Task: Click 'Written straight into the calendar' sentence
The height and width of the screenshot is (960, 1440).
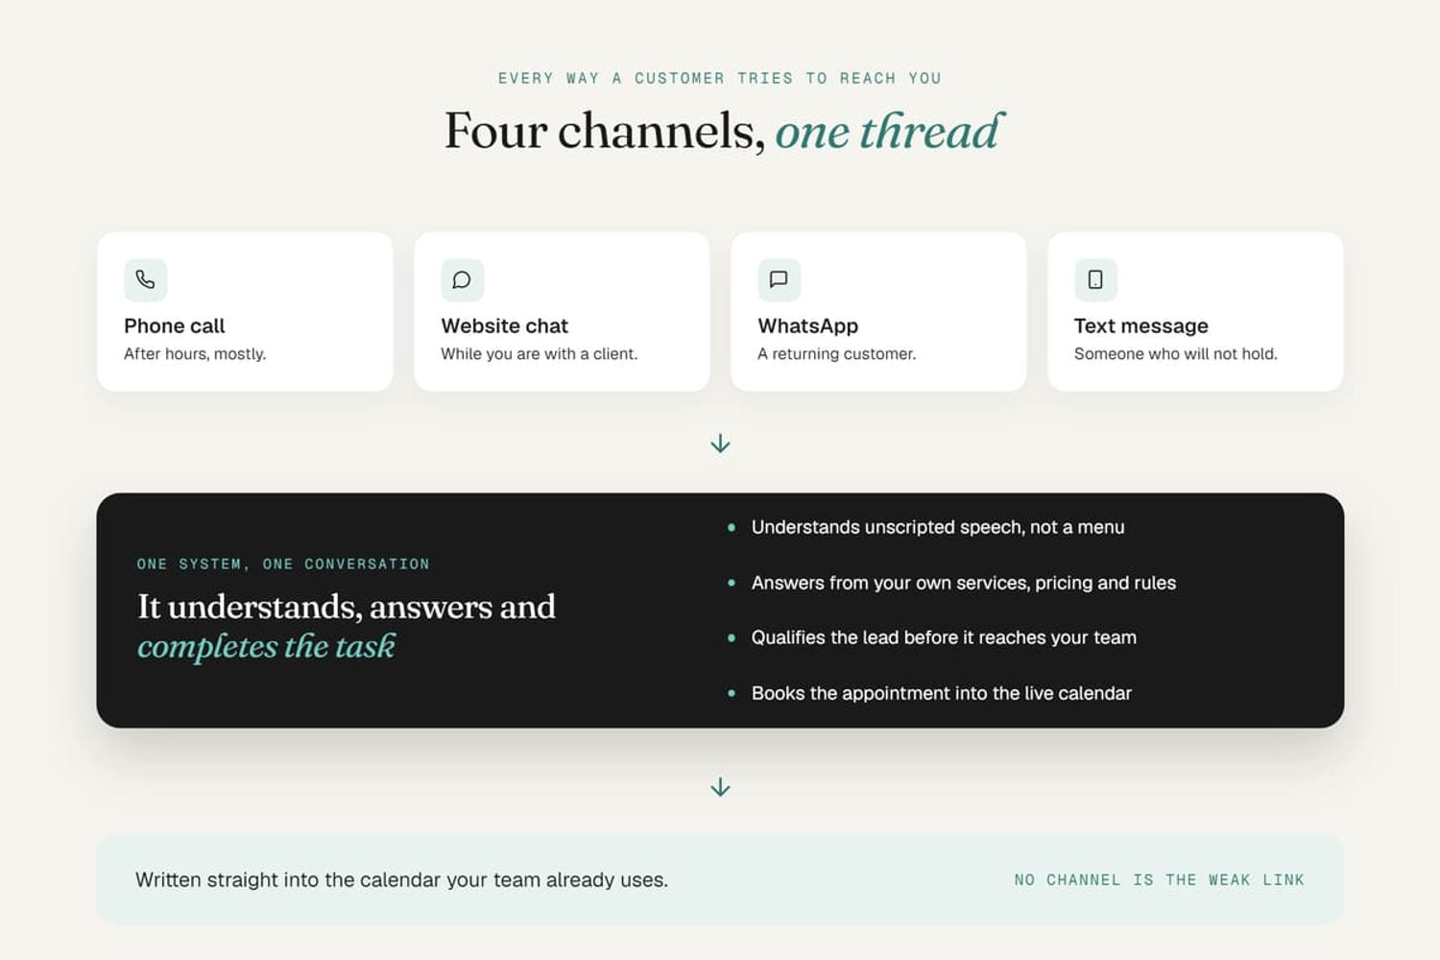Action: pyautogui.click(x=401, y=879)
